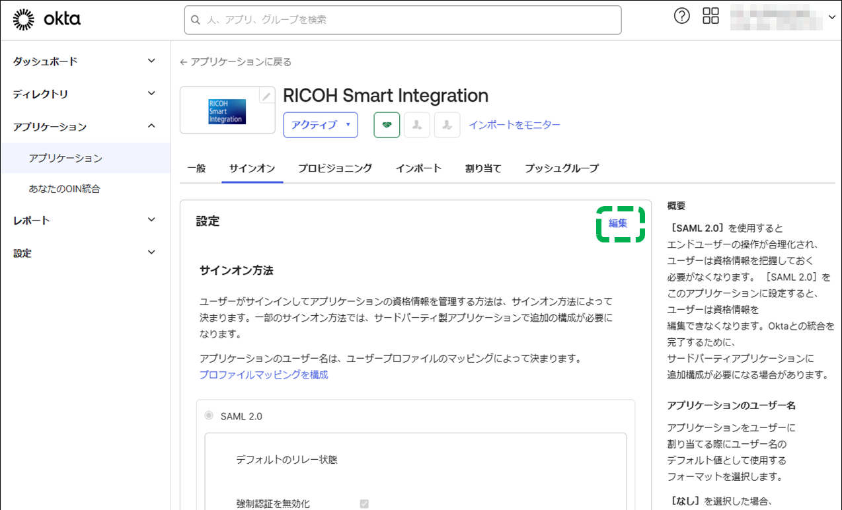Toggle the 強制認証を無効化 checkbox
This screenshot has width=842, height=510.
(364, 504)
